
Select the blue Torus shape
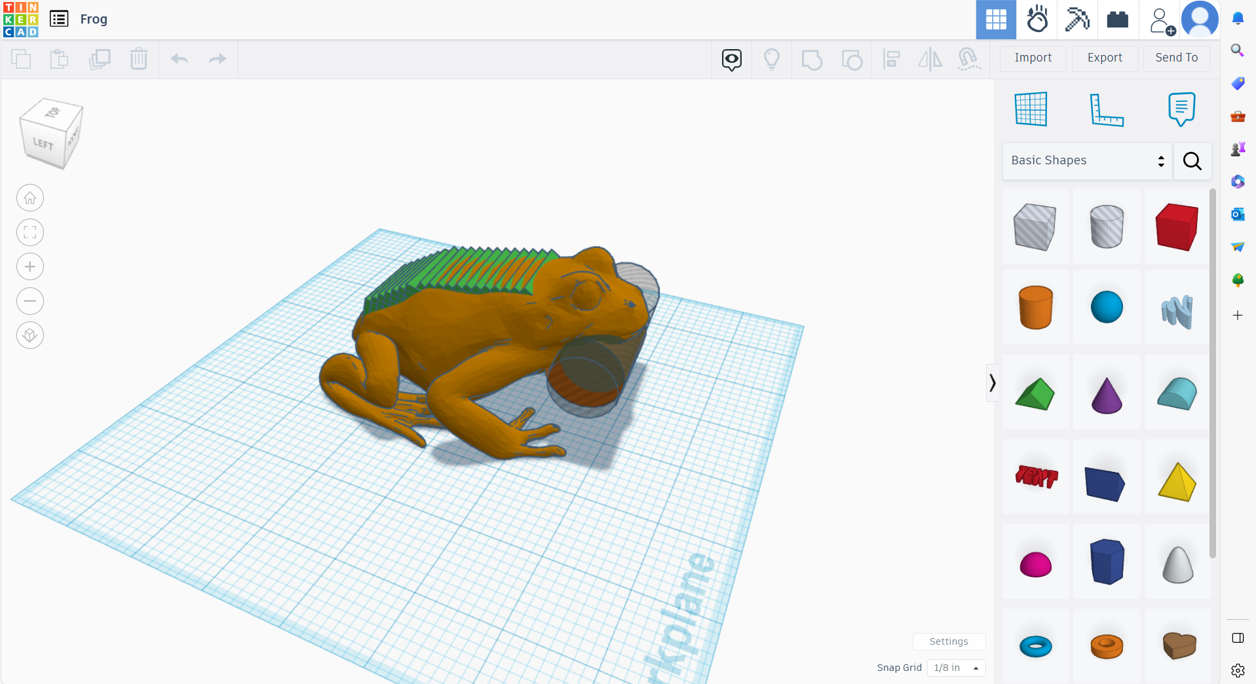click(1036, 647)
